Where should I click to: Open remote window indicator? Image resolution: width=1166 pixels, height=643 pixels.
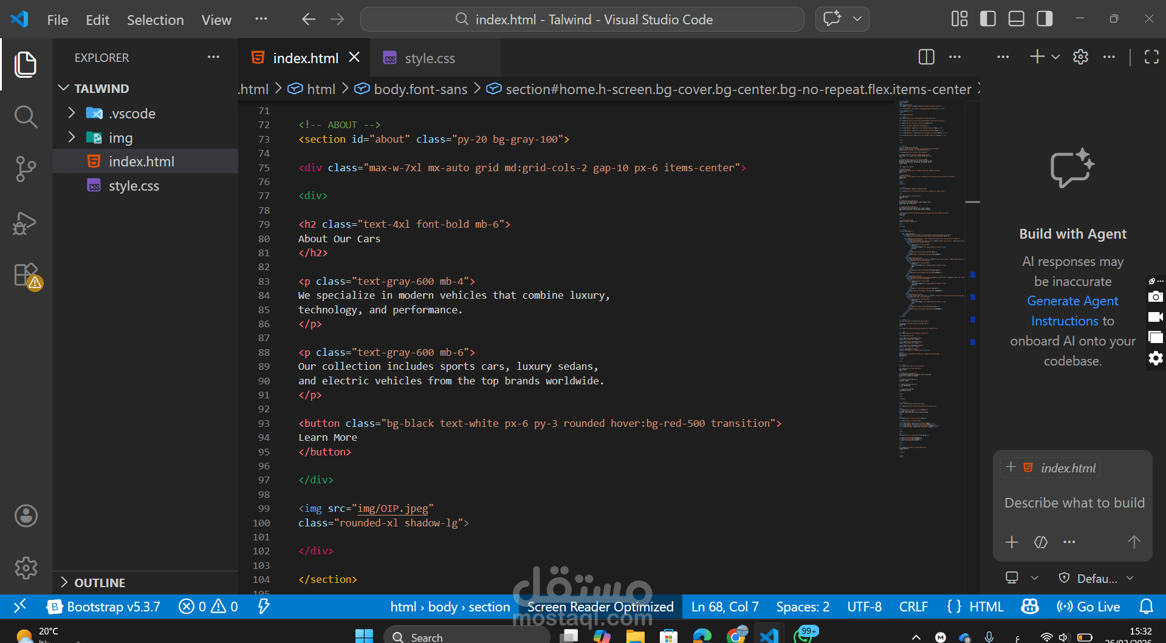pos(19,607)
